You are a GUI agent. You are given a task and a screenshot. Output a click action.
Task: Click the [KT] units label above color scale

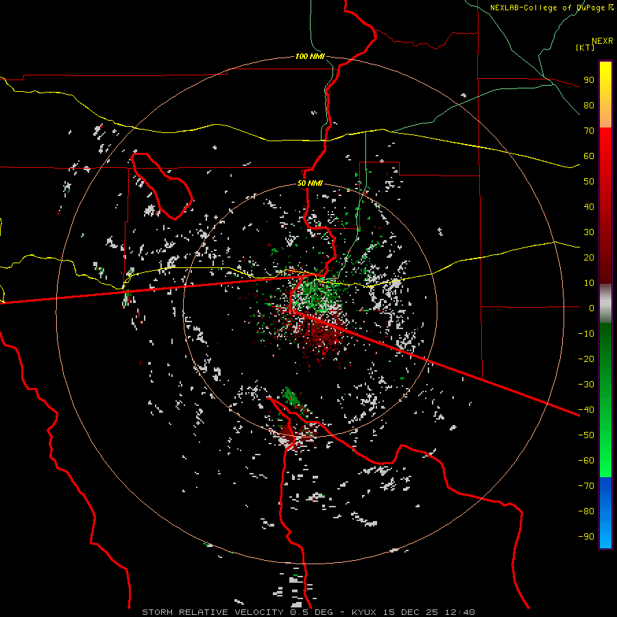coord(585,47)
